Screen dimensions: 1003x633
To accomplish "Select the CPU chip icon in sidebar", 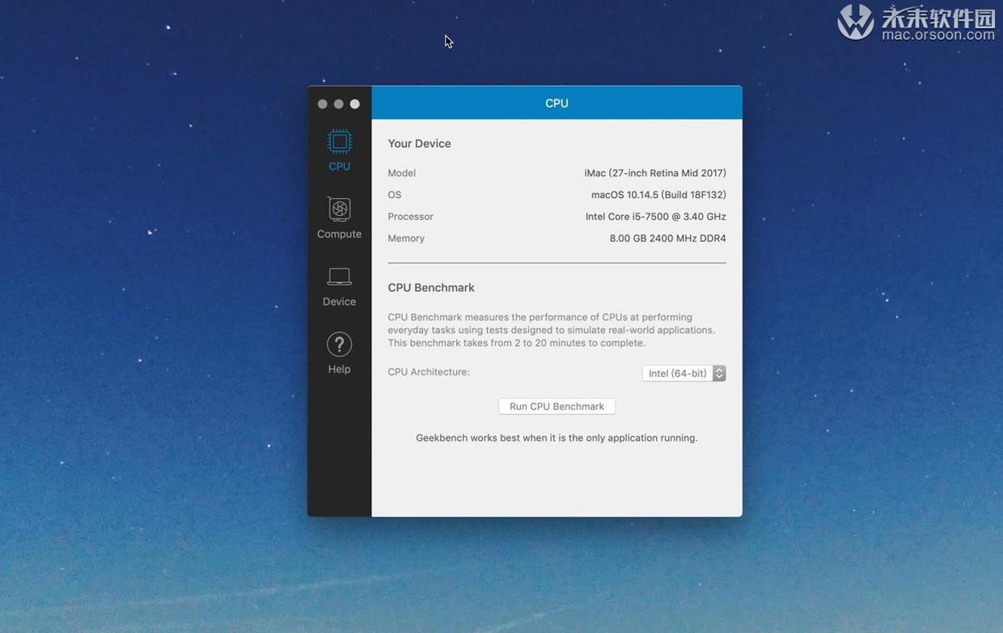I will tap(339, 142).
